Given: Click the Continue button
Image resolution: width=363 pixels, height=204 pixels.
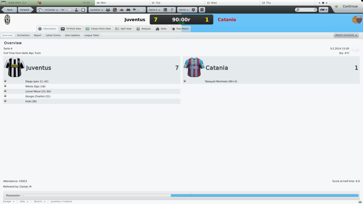Looking at the screenshot, I should 347,6.
